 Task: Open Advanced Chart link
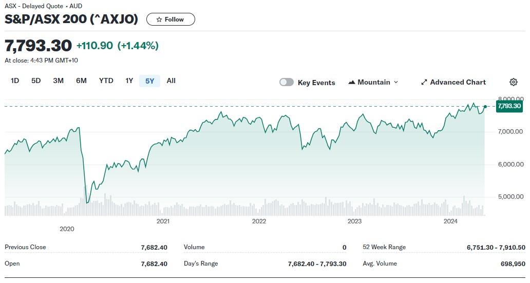coord(453,83)
